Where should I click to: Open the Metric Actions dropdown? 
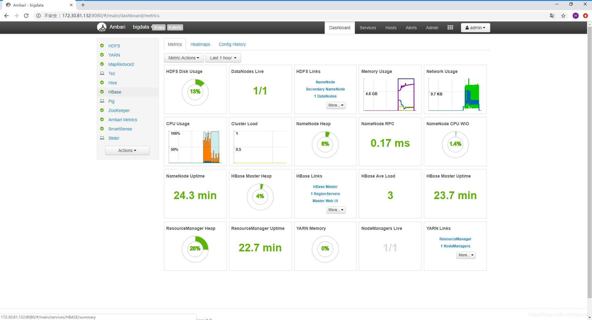(184, 58)
